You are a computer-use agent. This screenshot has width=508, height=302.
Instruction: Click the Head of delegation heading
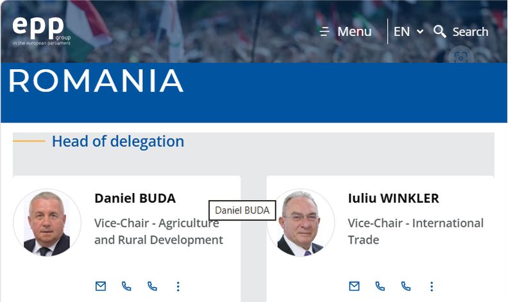pyautogui.click(x=118, y=141)
